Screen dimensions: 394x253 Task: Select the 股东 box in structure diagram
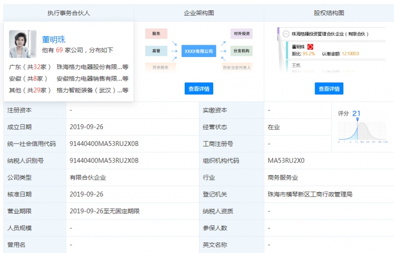[156, 34]
